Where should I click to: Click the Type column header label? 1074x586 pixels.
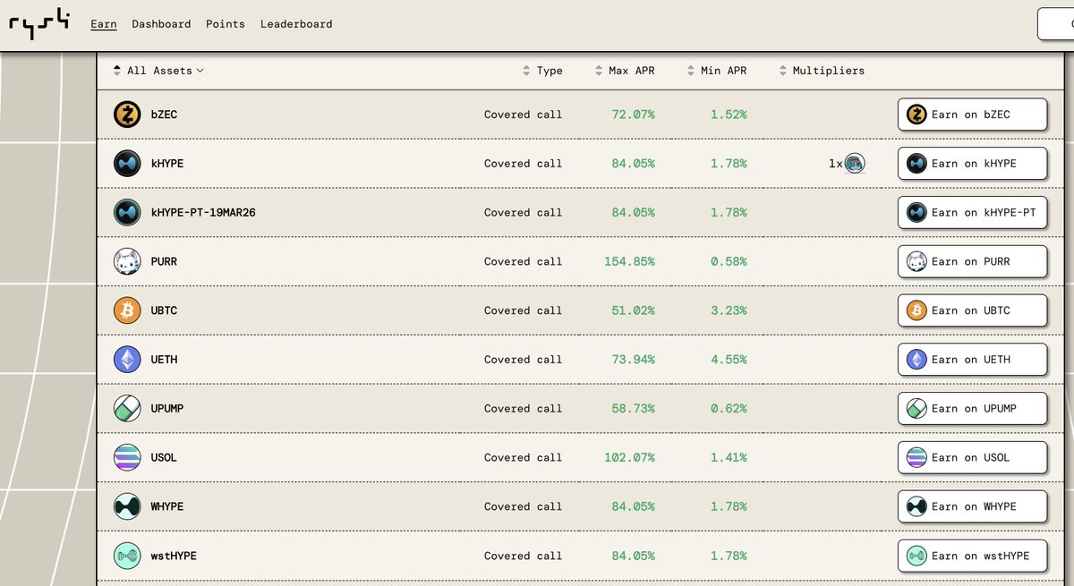[550, 71]
